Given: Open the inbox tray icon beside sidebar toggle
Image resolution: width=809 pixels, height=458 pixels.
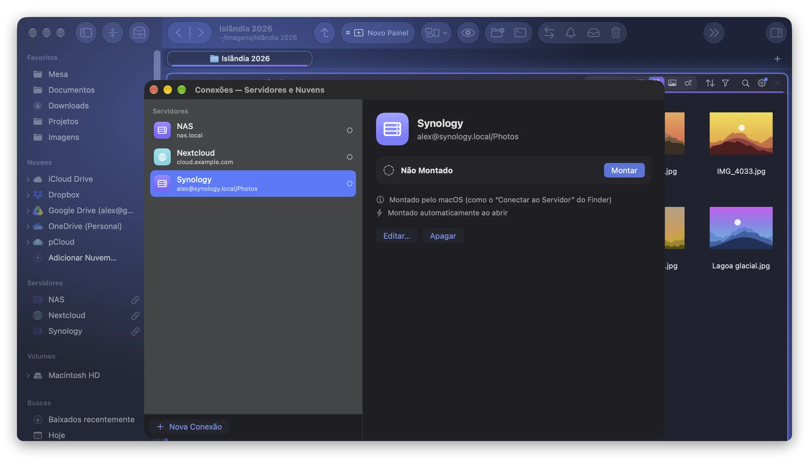Looking at the screenshot, I should pos(139,33).
